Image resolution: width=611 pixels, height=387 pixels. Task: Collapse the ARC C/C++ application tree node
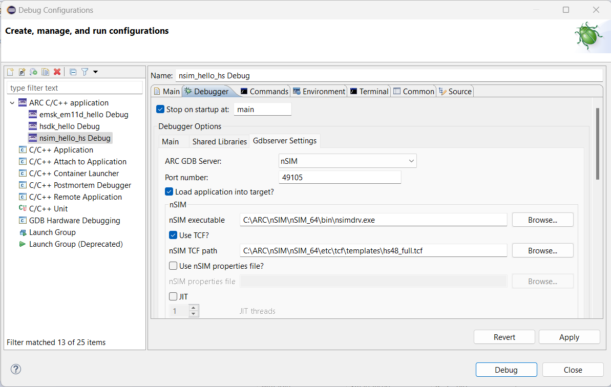[12, 102]
